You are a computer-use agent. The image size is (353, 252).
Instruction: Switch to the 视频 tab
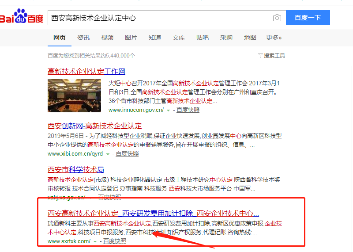[107, 38]
